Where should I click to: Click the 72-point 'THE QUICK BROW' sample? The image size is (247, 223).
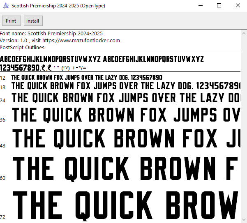(x=125, y=206)
